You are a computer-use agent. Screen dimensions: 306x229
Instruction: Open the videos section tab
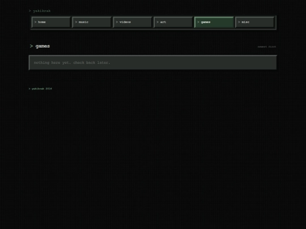coord(133,22)
